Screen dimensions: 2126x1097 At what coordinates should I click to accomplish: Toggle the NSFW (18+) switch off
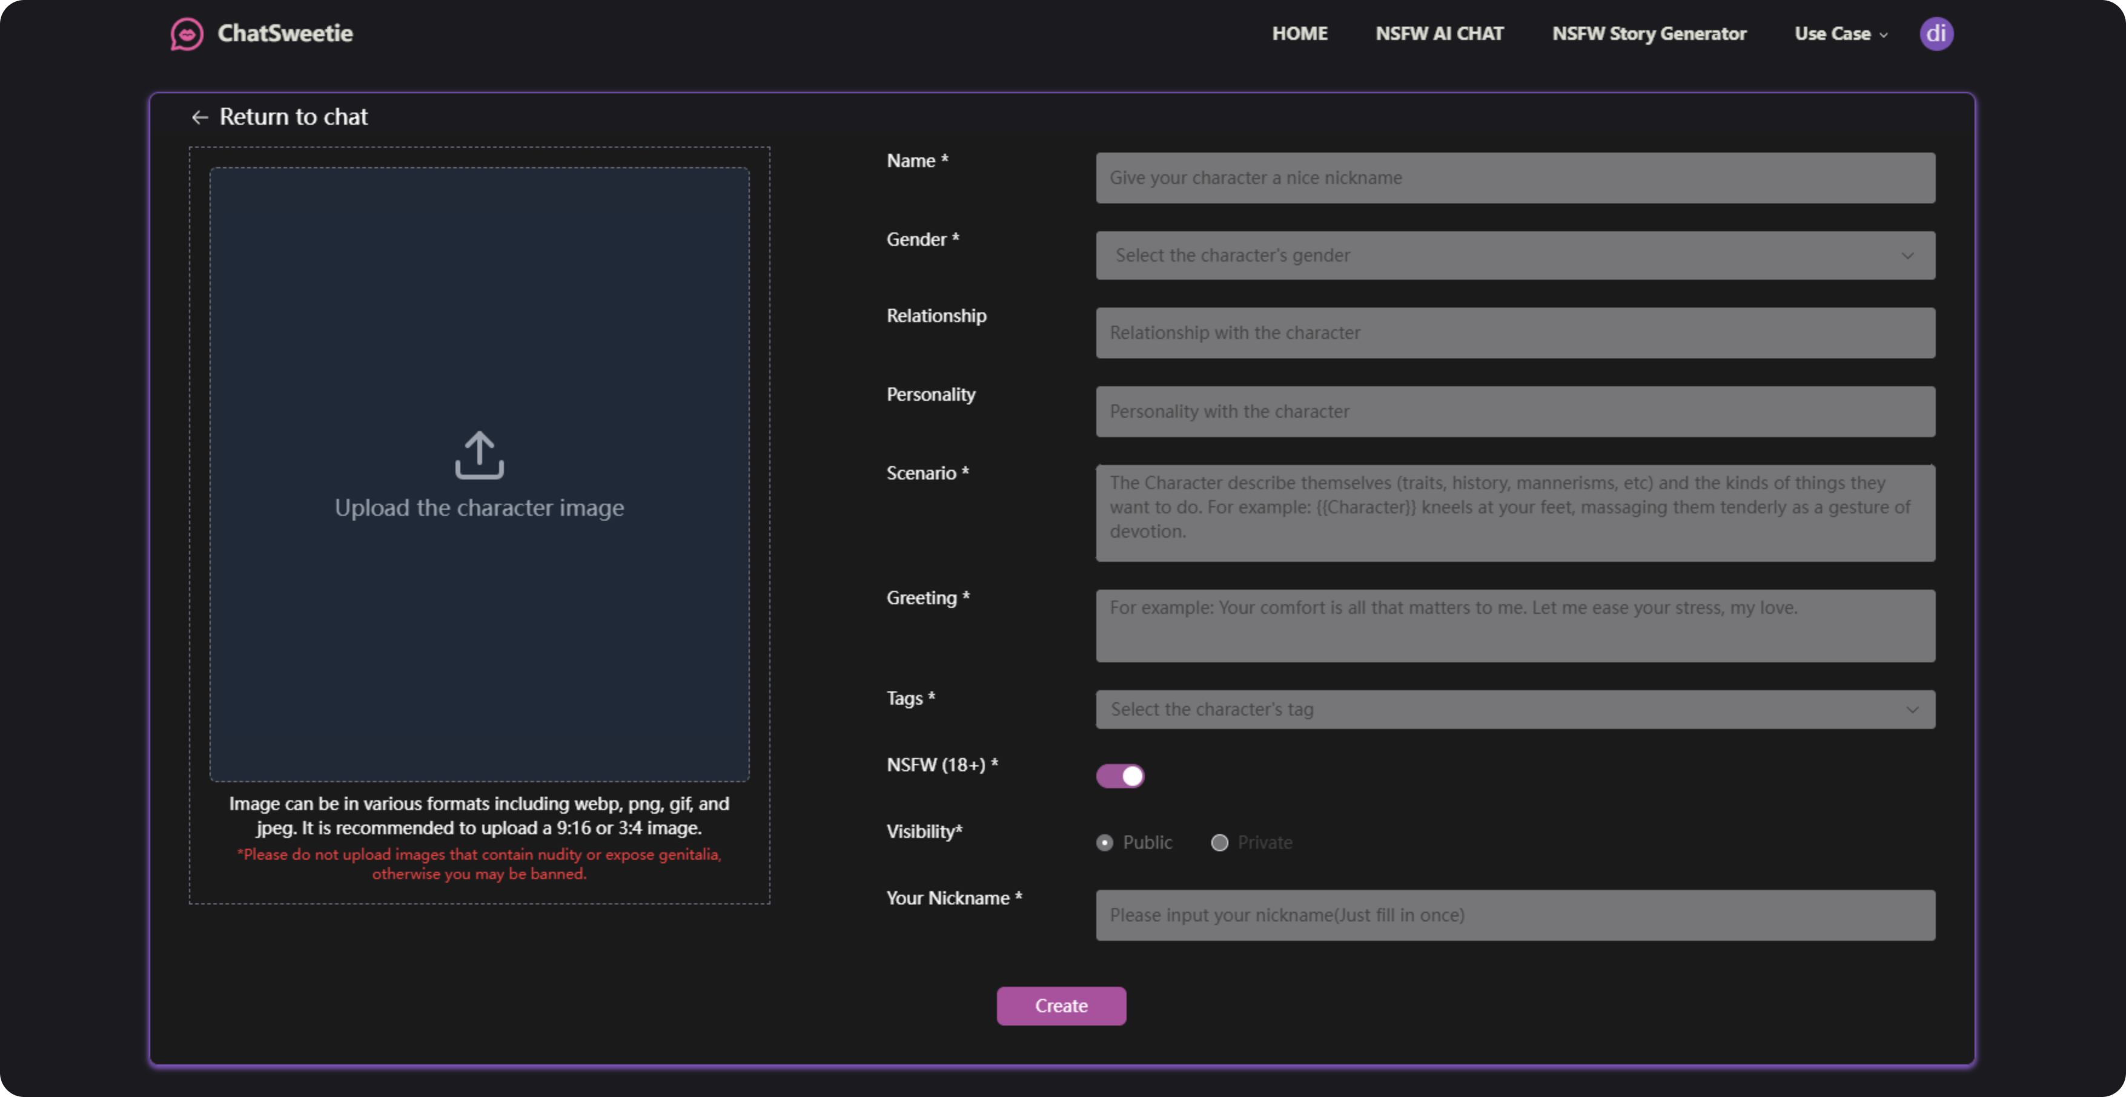click(x=1119, y=776)
